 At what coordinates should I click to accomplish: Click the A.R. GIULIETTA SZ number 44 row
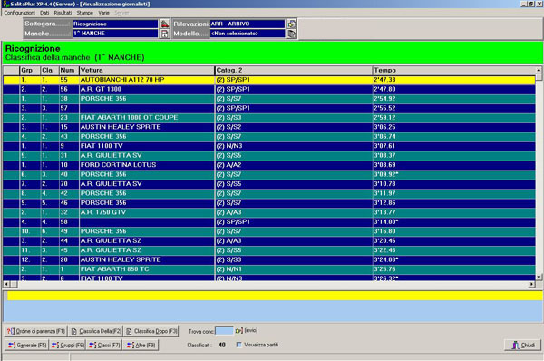269,241
